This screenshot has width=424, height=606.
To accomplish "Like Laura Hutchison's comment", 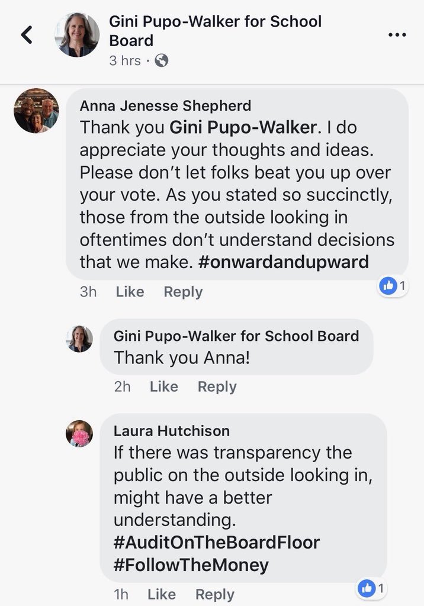I will click(x=162, y=594).
